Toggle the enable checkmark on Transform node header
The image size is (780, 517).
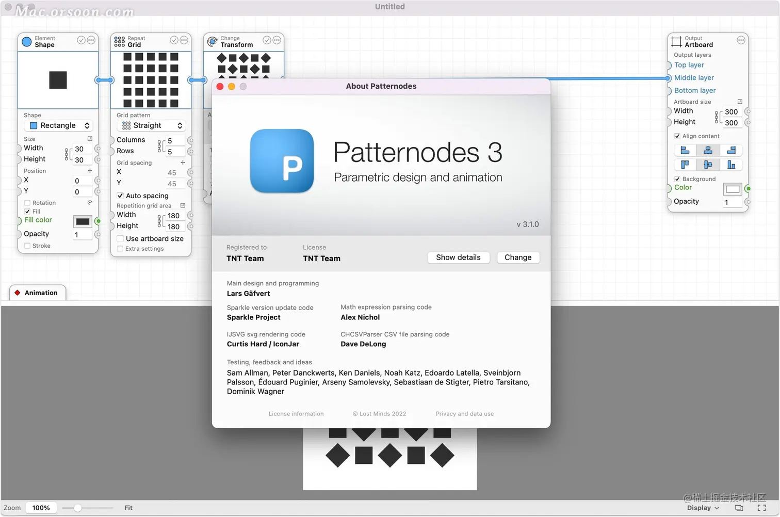point(267,40)
